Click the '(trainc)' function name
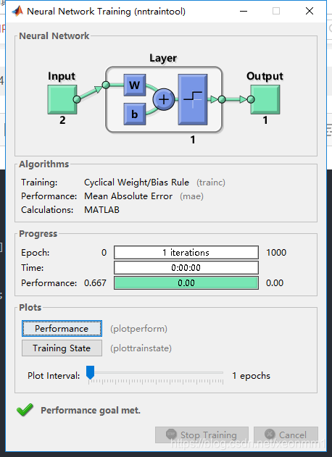Screen dimensions: 332x457 [211, 183]
